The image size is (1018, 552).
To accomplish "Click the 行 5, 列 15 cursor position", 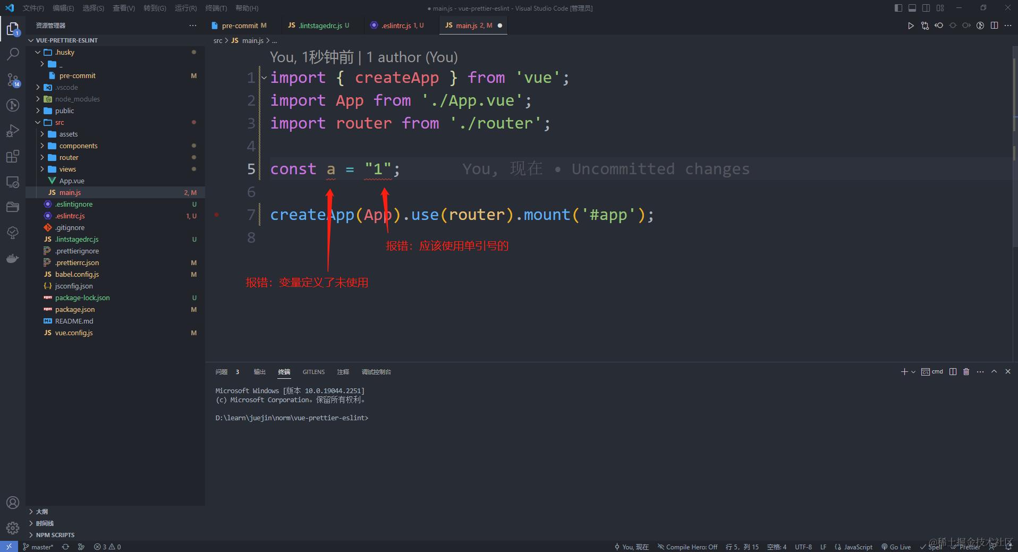I will click(x=742, y=547).
